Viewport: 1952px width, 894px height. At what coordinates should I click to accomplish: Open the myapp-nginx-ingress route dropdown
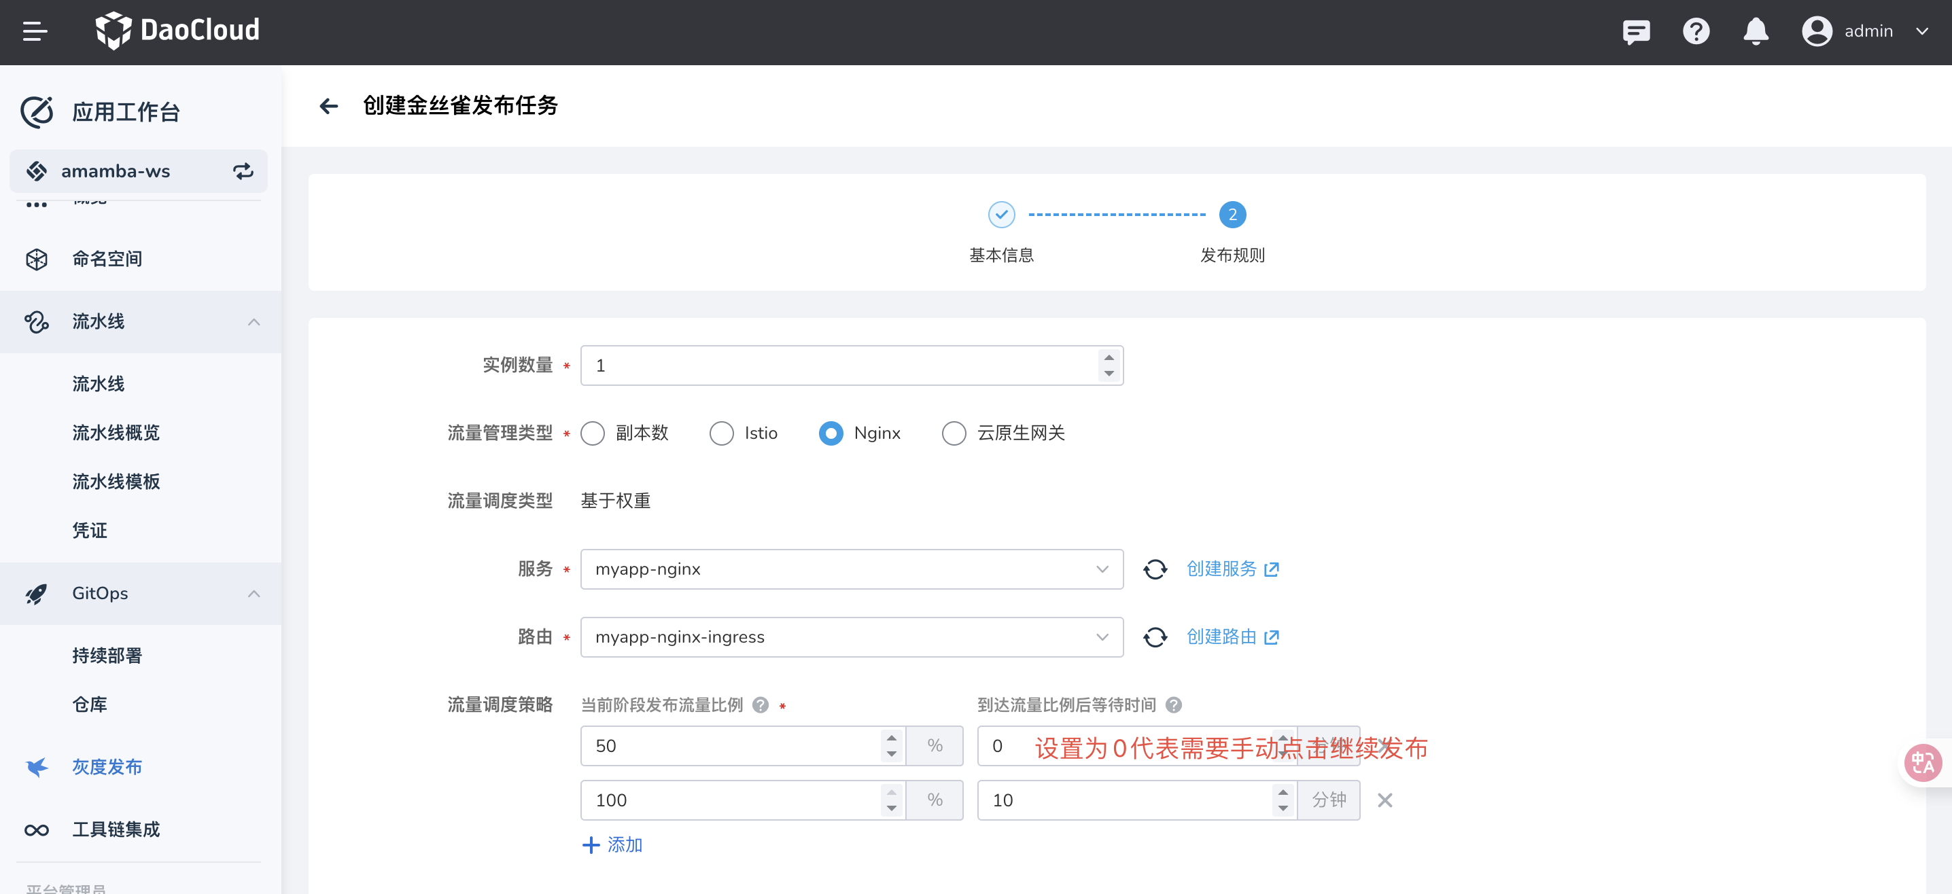[x=1101, y=637]
